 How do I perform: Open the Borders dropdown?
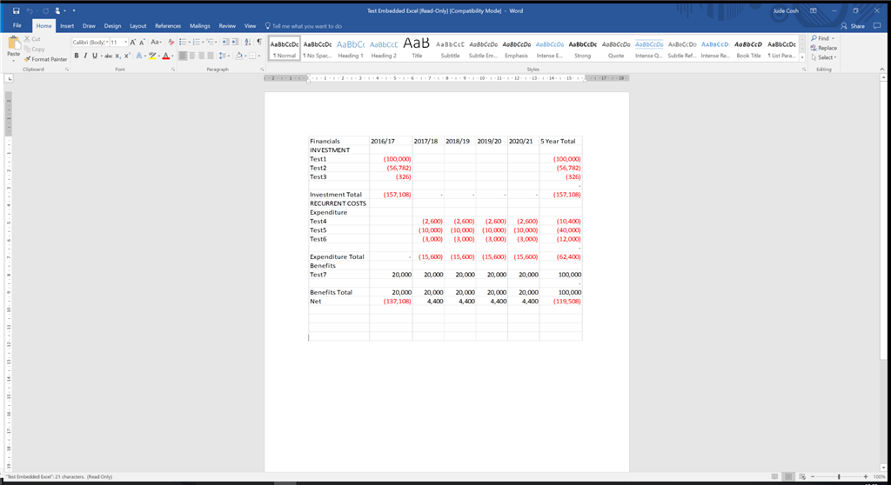pos(259,56)
